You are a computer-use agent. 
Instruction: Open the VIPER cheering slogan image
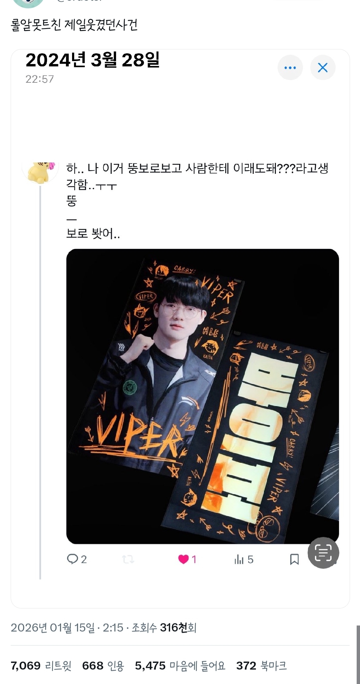click(x=203, y=396)
